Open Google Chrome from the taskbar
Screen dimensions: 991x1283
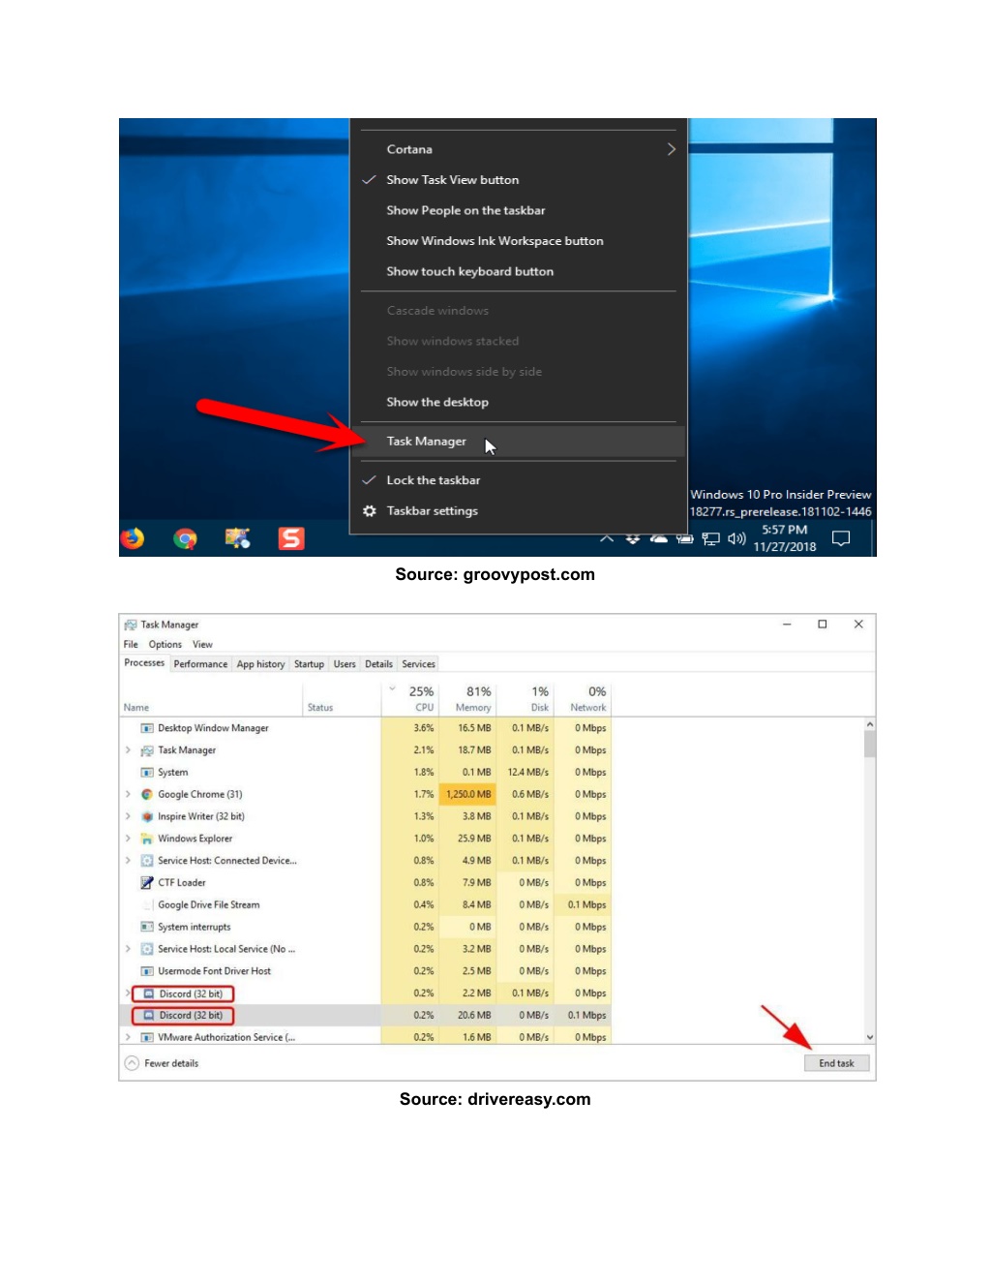pos(185,538)
